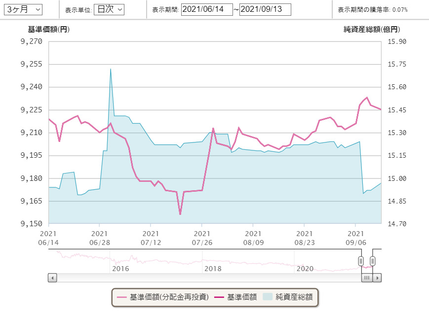Click the end date field 2021/09/13

point(265,9)
